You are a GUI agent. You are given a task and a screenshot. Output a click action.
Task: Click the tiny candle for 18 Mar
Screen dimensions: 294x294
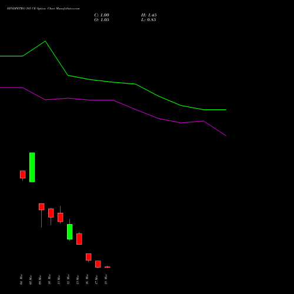(108, 267)
